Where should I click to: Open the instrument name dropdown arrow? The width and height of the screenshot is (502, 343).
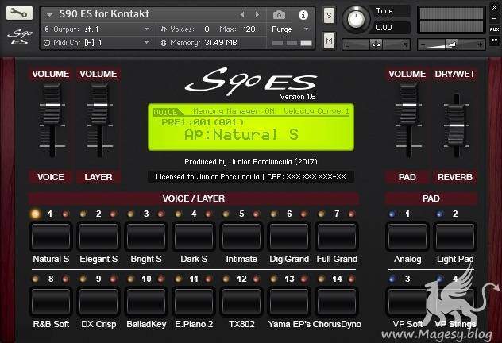tap(49, 15)
